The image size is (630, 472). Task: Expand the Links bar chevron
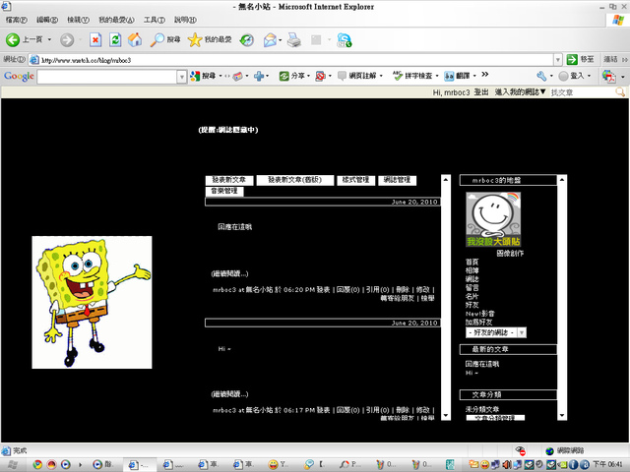point(624,60)
